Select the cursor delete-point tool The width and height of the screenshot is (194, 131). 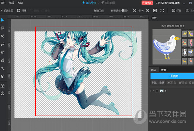(x=3, y=76)
